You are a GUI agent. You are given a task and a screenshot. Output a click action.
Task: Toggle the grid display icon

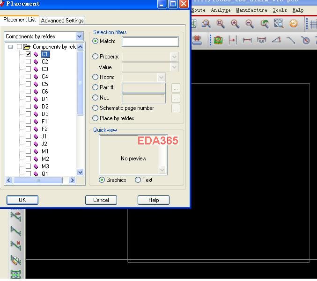[x=313, y=24]
